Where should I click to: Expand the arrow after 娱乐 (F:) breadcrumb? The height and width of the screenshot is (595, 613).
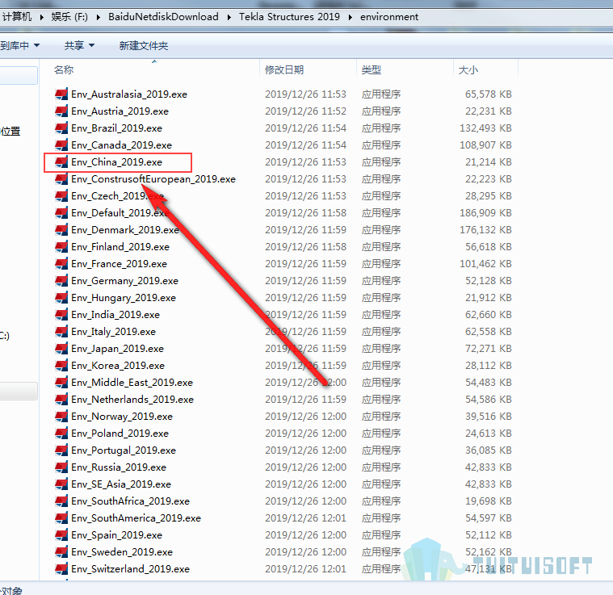click(x=98, y=17)
